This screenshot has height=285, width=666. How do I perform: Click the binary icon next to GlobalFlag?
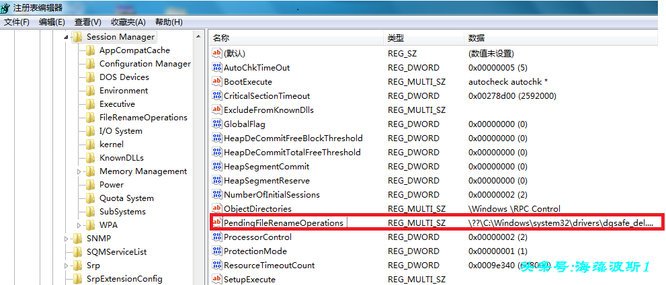pyautogui.click(x=216, y=124)
